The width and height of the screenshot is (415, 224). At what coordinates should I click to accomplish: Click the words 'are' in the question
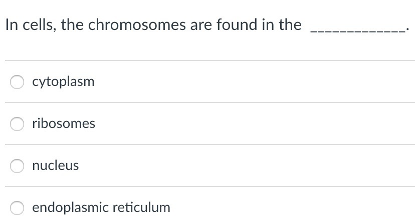click(x=201, y=25)
